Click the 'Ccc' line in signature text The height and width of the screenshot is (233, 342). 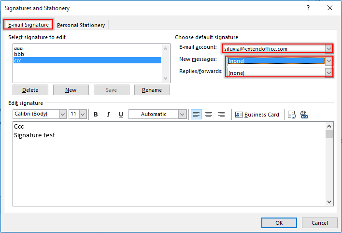[x=19, y=127]
